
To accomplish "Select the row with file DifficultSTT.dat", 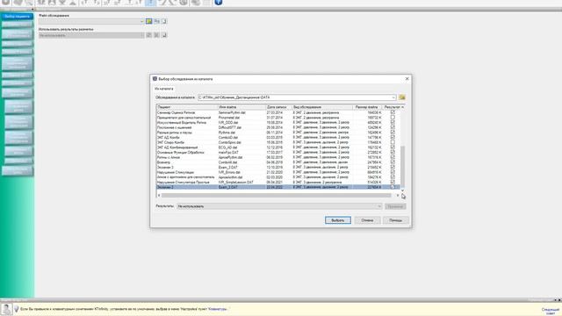I will click(x=278, y=127).
